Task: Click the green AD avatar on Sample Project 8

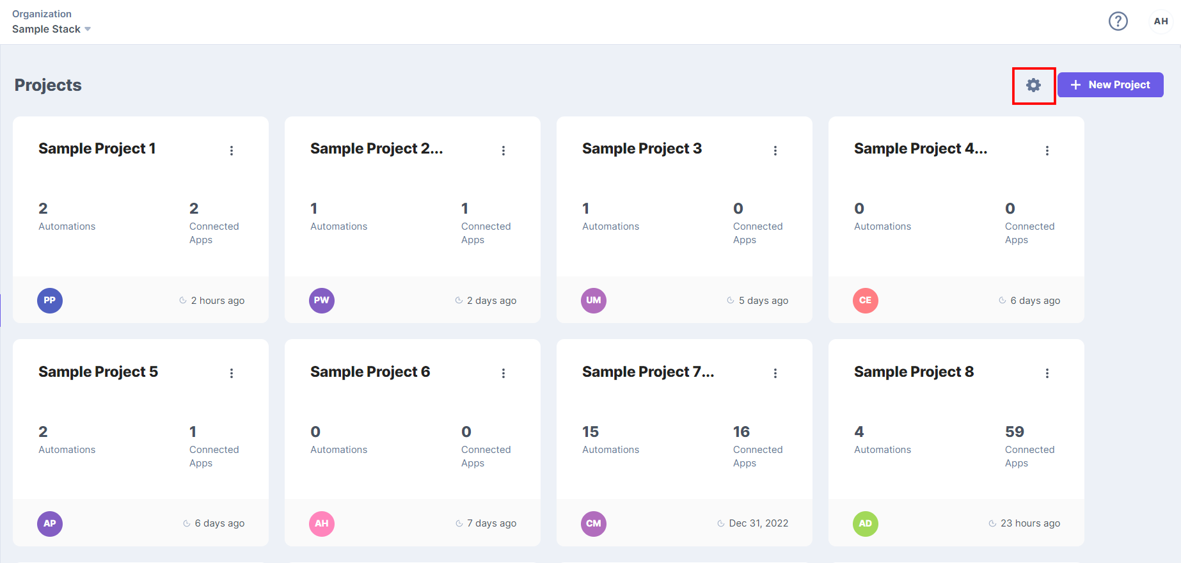Action: click(865, 523)
